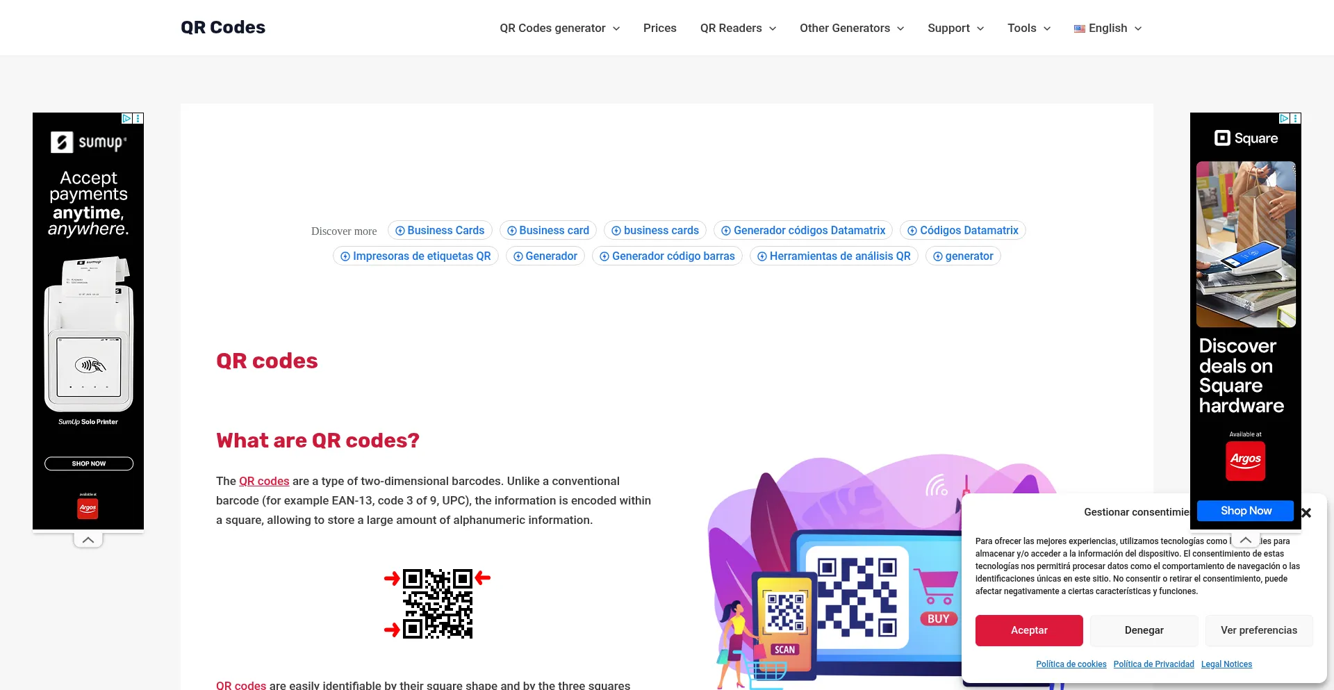Open the Códigos Datamatrix chip
Viewport: 1334px width, 690px height.
click(x=963, y=231)
